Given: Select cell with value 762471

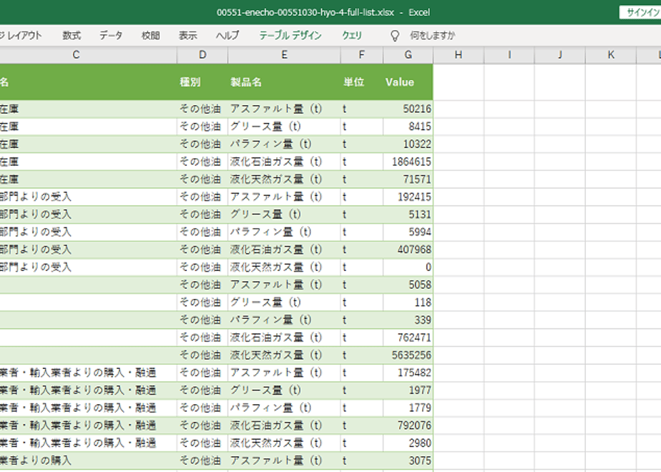Looking at the screenshot, I should 408,337.
